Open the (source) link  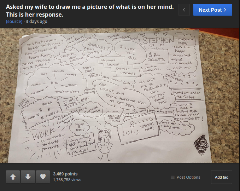(x=14, y=22)
